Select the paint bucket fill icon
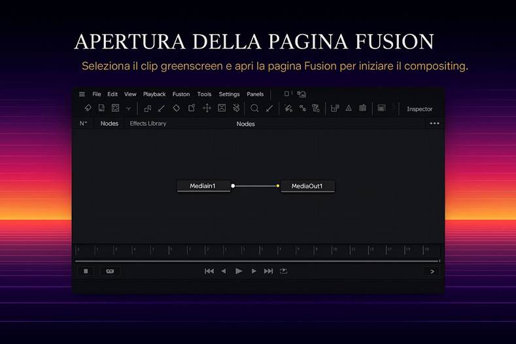The width and height of the screenshot is (516, 344). [288, 109]
